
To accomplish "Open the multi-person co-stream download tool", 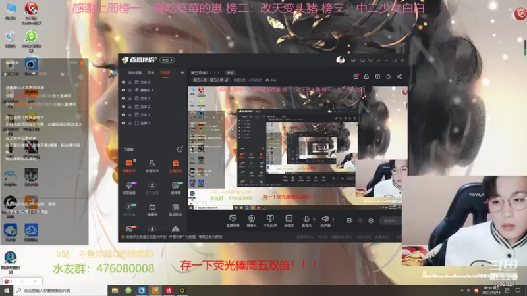I will coord(152,188).
